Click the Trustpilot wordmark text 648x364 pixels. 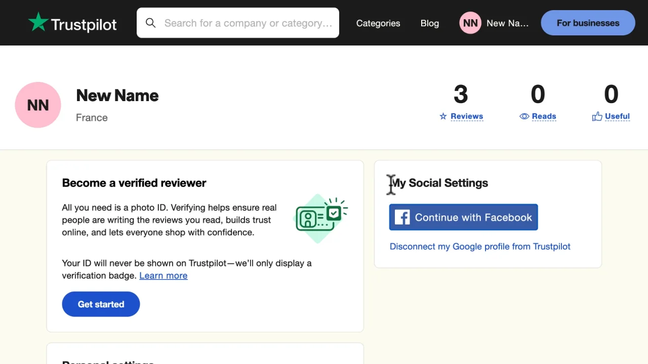pos(84,24)
